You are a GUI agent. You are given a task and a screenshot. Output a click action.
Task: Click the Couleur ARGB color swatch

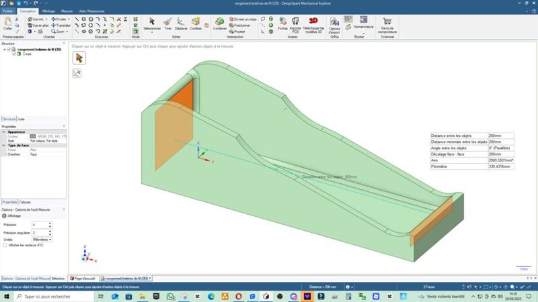tap(32, 136)
